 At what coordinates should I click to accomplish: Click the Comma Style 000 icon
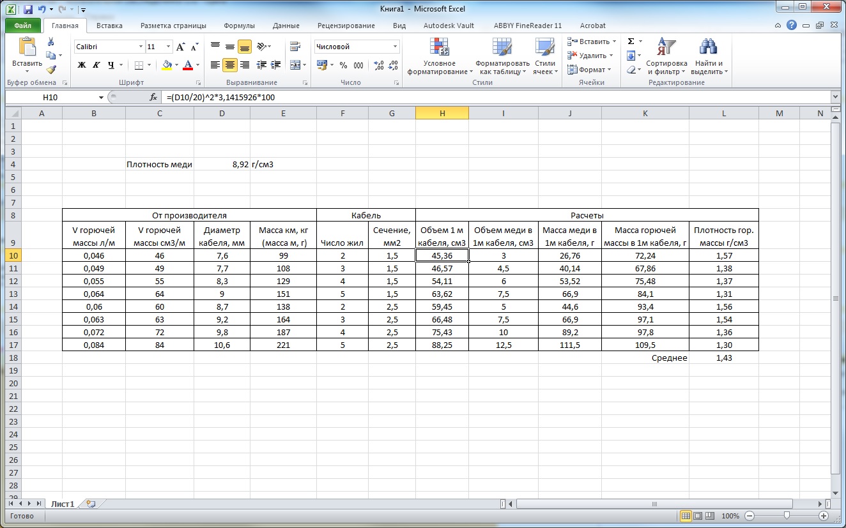coord(358,65)
